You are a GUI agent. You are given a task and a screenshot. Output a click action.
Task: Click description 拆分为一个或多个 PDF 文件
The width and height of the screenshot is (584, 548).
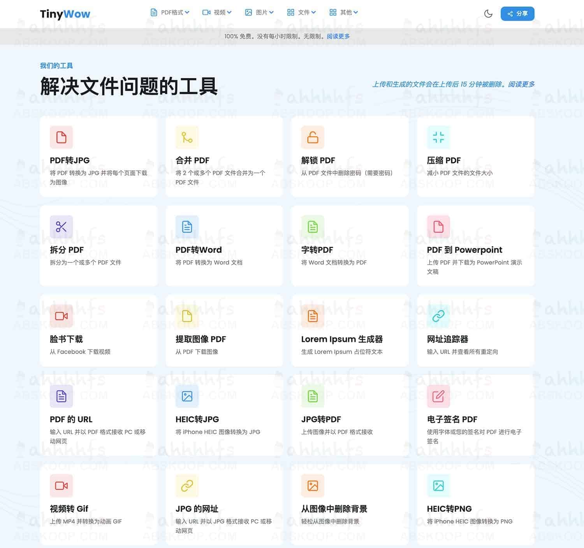pyautogui.click(x=86, y=263)
